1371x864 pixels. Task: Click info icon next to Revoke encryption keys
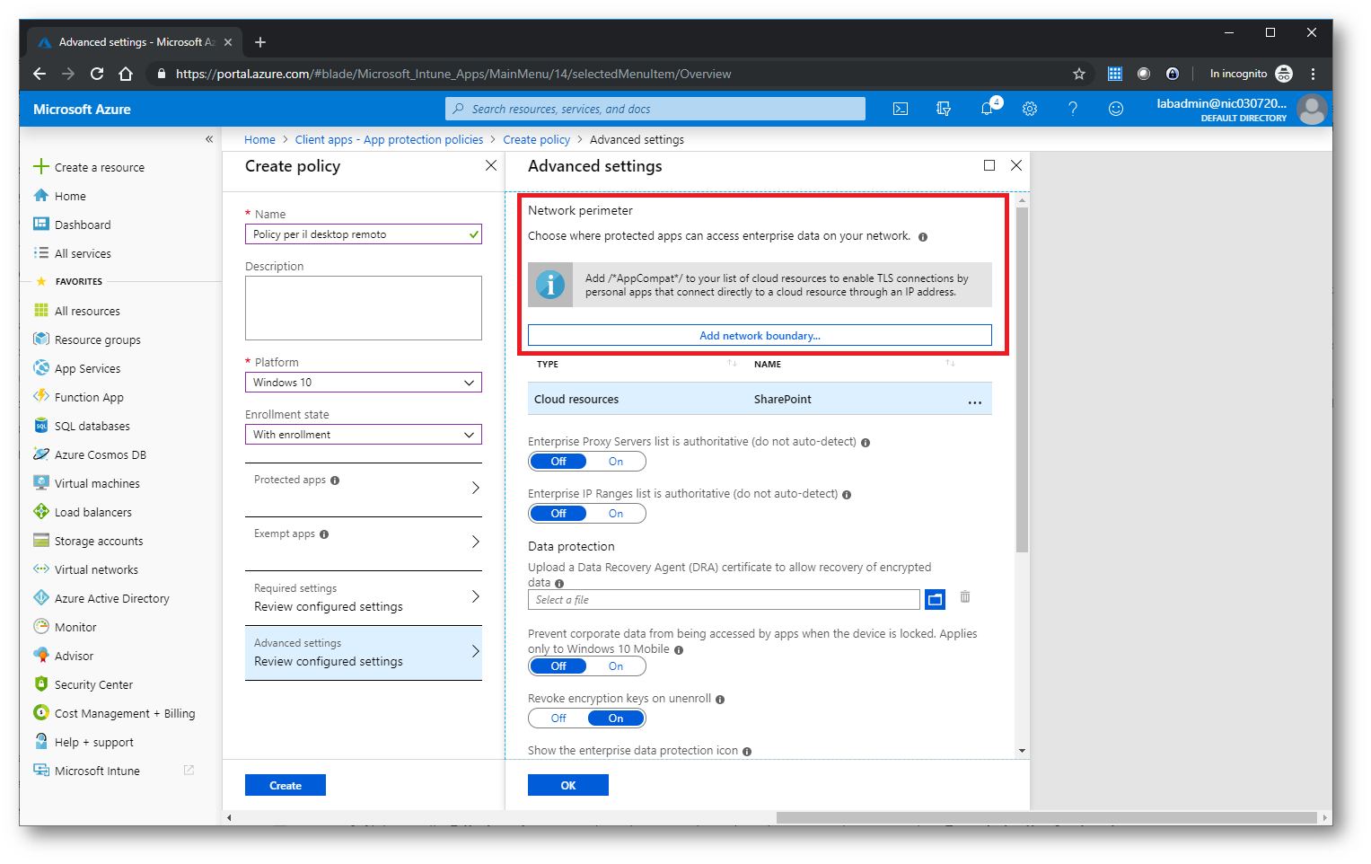pyautogui.click(x=720, y=700)
